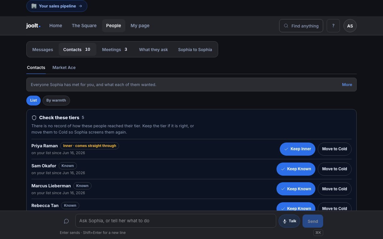Click the chat bubble icon beside the input
The height and width of the screenshot is (239, 383).
point(66,221)
